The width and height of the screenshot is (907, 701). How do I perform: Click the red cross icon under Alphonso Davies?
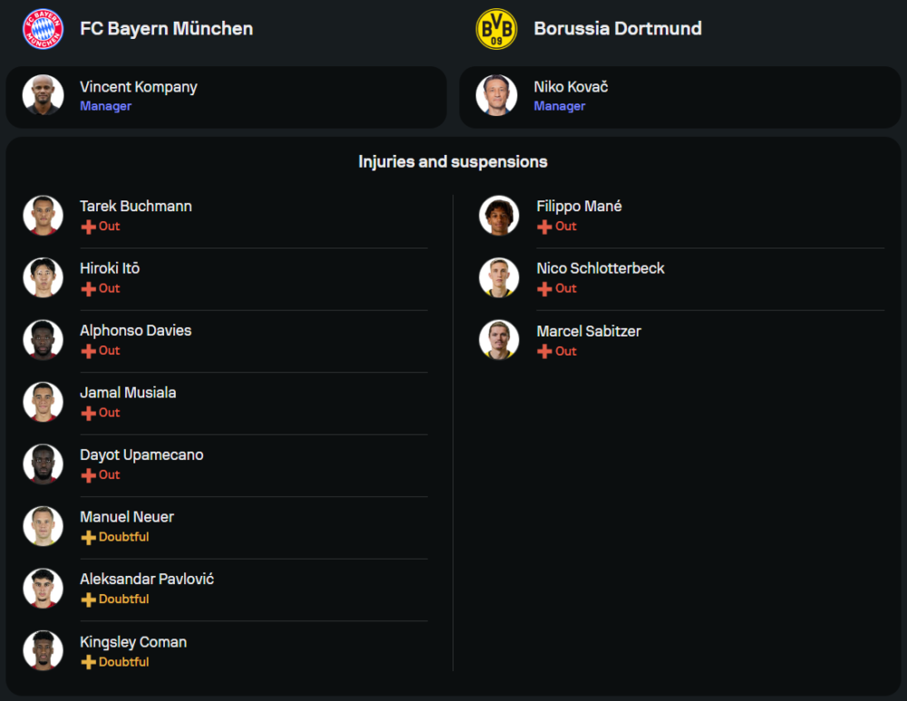point(88,351)
